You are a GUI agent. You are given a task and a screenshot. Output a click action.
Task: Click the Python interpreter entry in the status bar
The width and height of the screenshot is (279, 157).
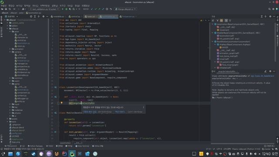[x=246, y=149]
